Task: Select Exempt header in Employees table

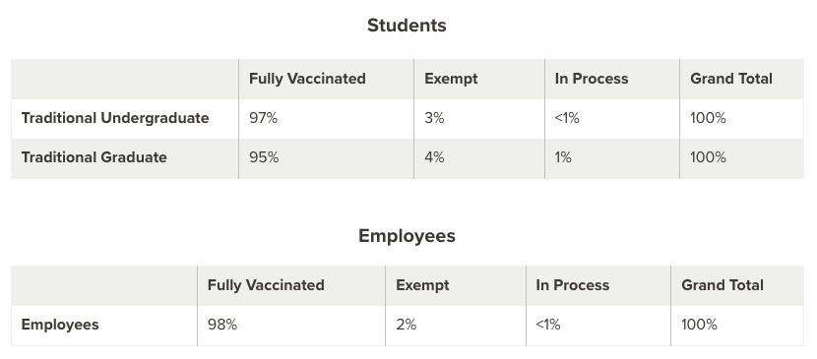Action: click(422, 285)
